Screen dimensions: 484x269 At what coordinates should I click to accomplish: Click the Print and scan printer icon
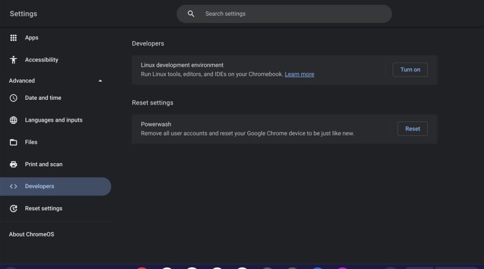[x=13, y=164]
